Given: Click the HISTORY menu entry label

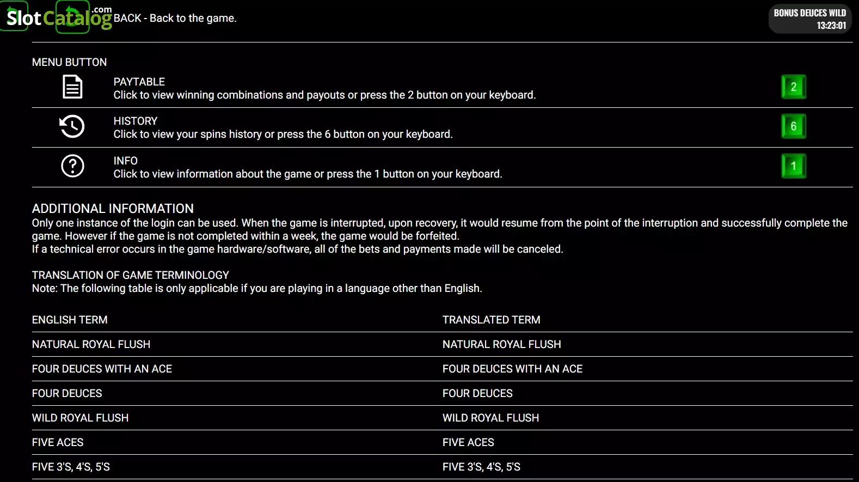Looking at the screenshot, I should click(x=135, y=121).
